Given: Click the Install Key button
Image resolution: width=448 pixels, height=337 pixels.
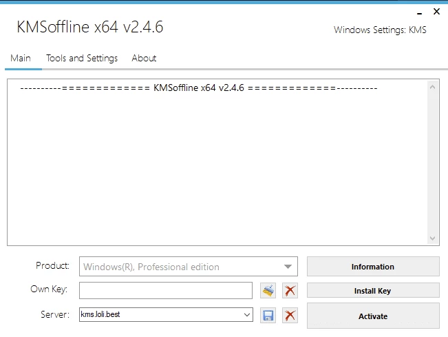Looking at the screenshot, I should coord(372,291).
